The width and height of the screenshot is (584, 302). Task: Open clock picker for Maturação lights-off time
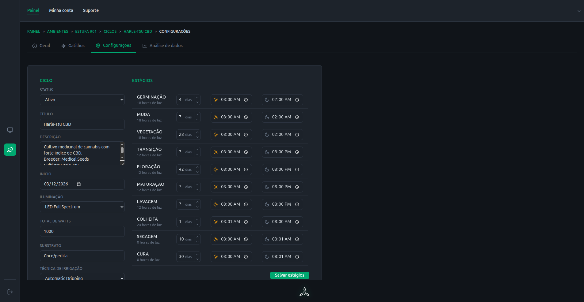pos(297,187)
